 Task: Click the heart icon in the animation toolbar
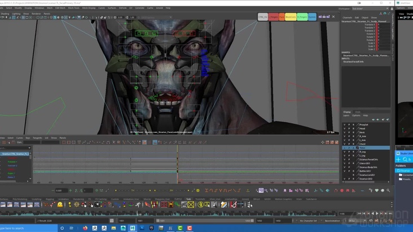click(377, 190)
